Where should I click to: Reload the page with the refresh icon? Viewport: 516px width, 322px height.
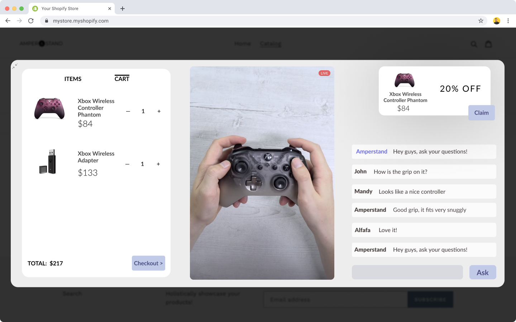click(x=31, y=21)
